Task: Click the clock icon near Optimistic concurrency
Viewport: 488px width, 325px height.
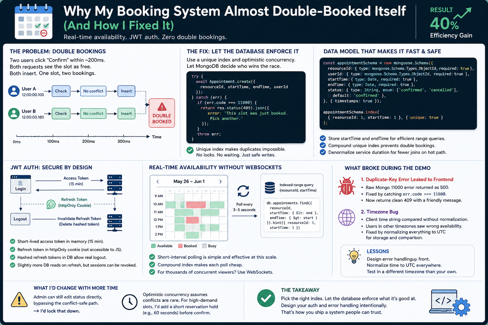Action: pos(130,302)
